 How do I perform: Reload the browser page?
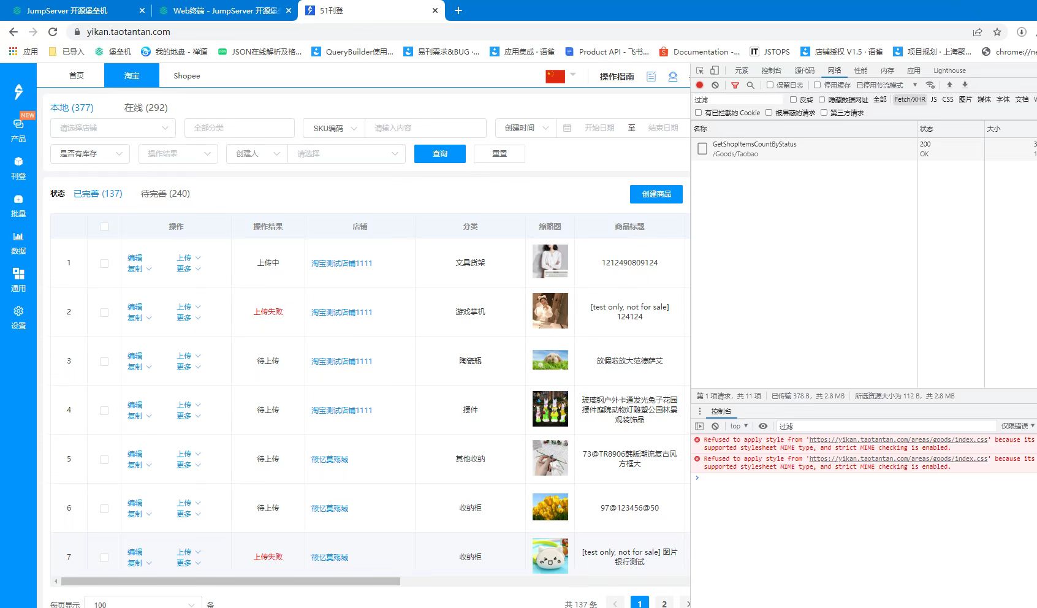point(53,32)
